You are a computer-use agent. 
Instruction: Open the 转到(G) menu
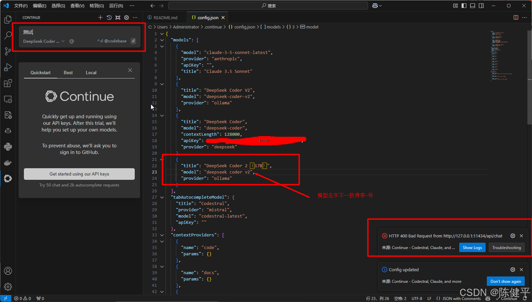point(97,6)
